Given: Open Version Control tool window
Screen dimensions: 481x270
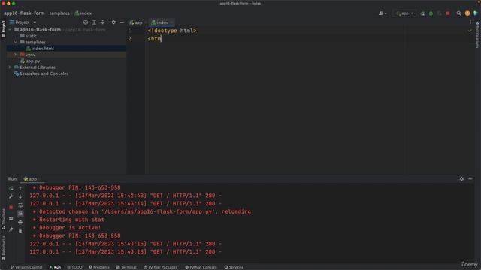Looking at the screenshot, I should (26, 267).
